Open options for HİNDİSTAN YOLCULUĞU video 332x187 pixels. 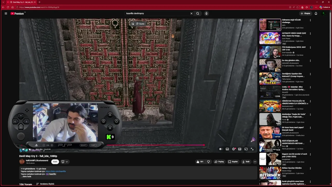pos(310,101)
